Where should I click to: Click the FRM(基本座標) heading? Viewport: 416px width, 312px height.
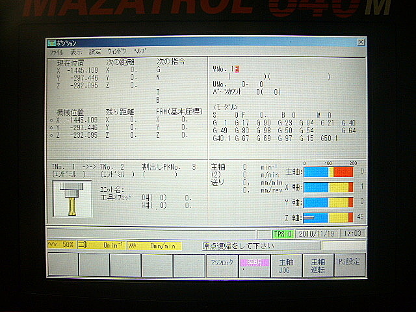[x=179, y=111]
